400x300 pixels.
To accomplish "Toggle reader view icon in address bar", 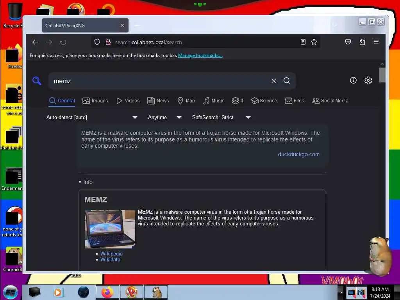I will click(x=303, y=42).
